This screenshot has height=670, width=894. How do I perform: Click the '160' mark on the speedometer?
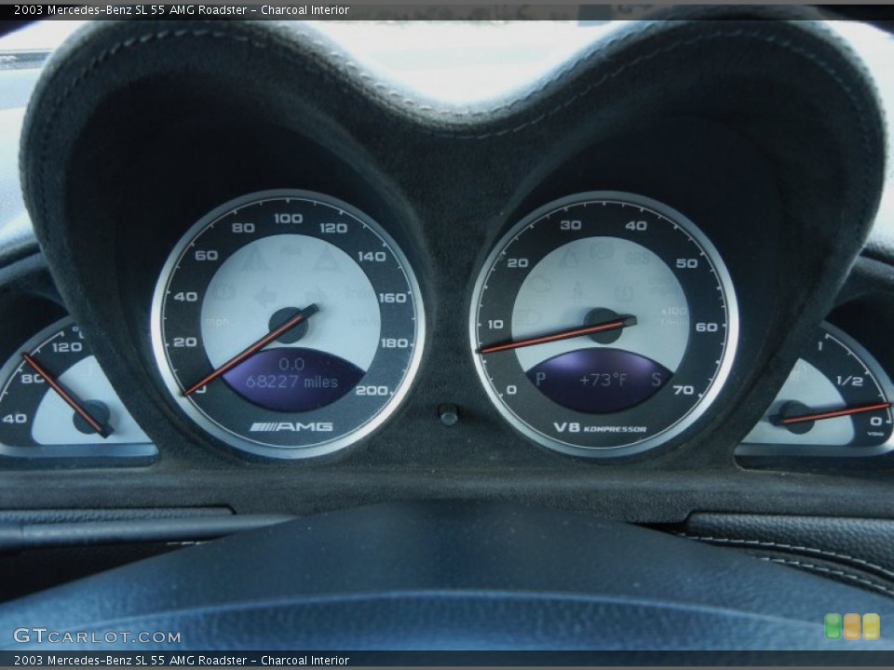(x=392, y=298)
